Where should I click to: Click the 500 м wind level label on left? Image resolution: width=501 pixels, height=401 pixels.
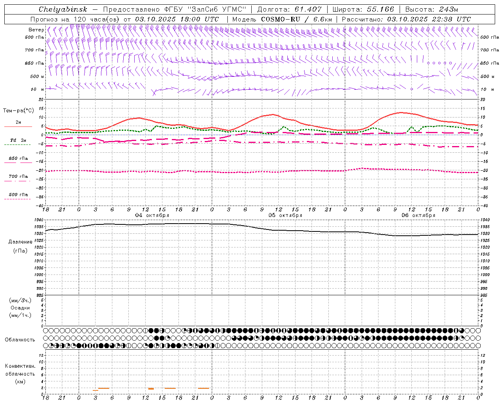[37, 76]
